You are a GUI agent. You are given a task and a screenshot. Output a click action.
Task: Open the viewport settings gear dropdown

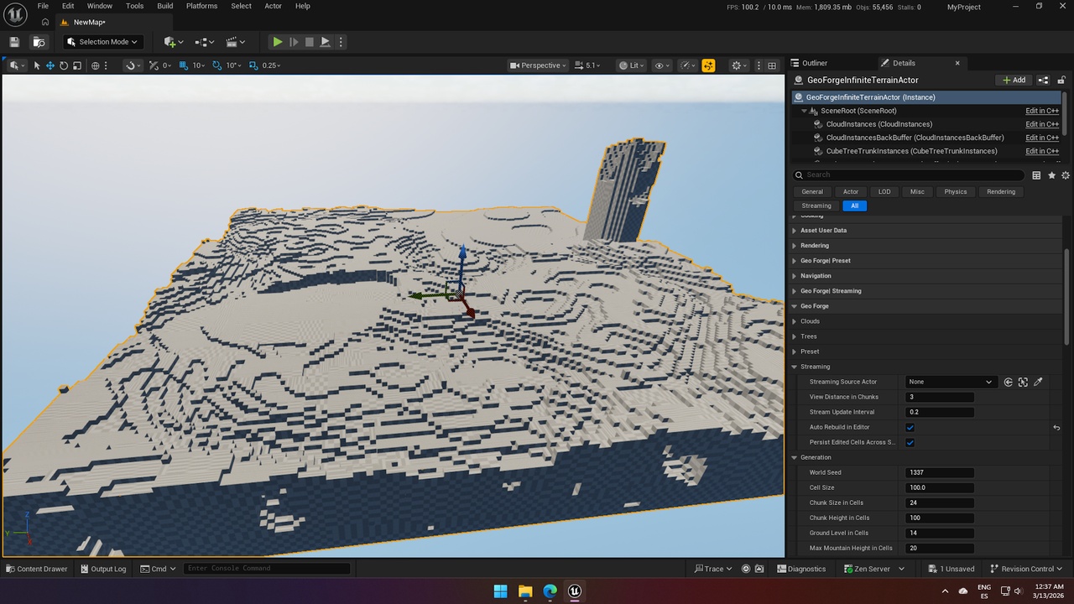pyautogui.click(x=739, y=65)
